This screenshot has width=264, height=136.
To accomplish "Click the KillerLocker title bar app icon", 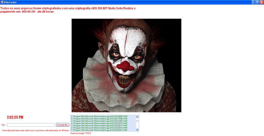I will 2,2.
